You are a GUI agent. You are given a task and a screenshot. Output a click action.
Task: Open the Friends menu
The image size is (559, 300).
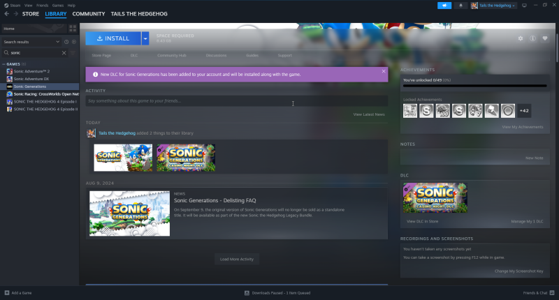[42, 6]
